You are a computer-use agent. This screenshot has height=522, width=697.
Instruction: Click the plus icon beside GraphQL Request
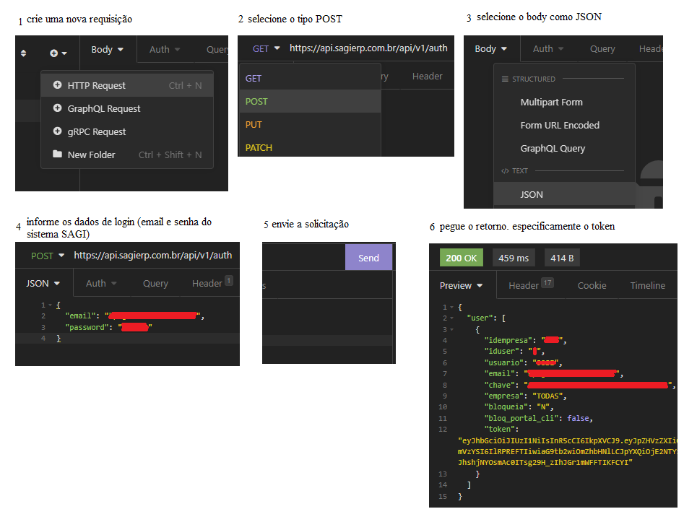pyautogui.click(x=57, y=108)
